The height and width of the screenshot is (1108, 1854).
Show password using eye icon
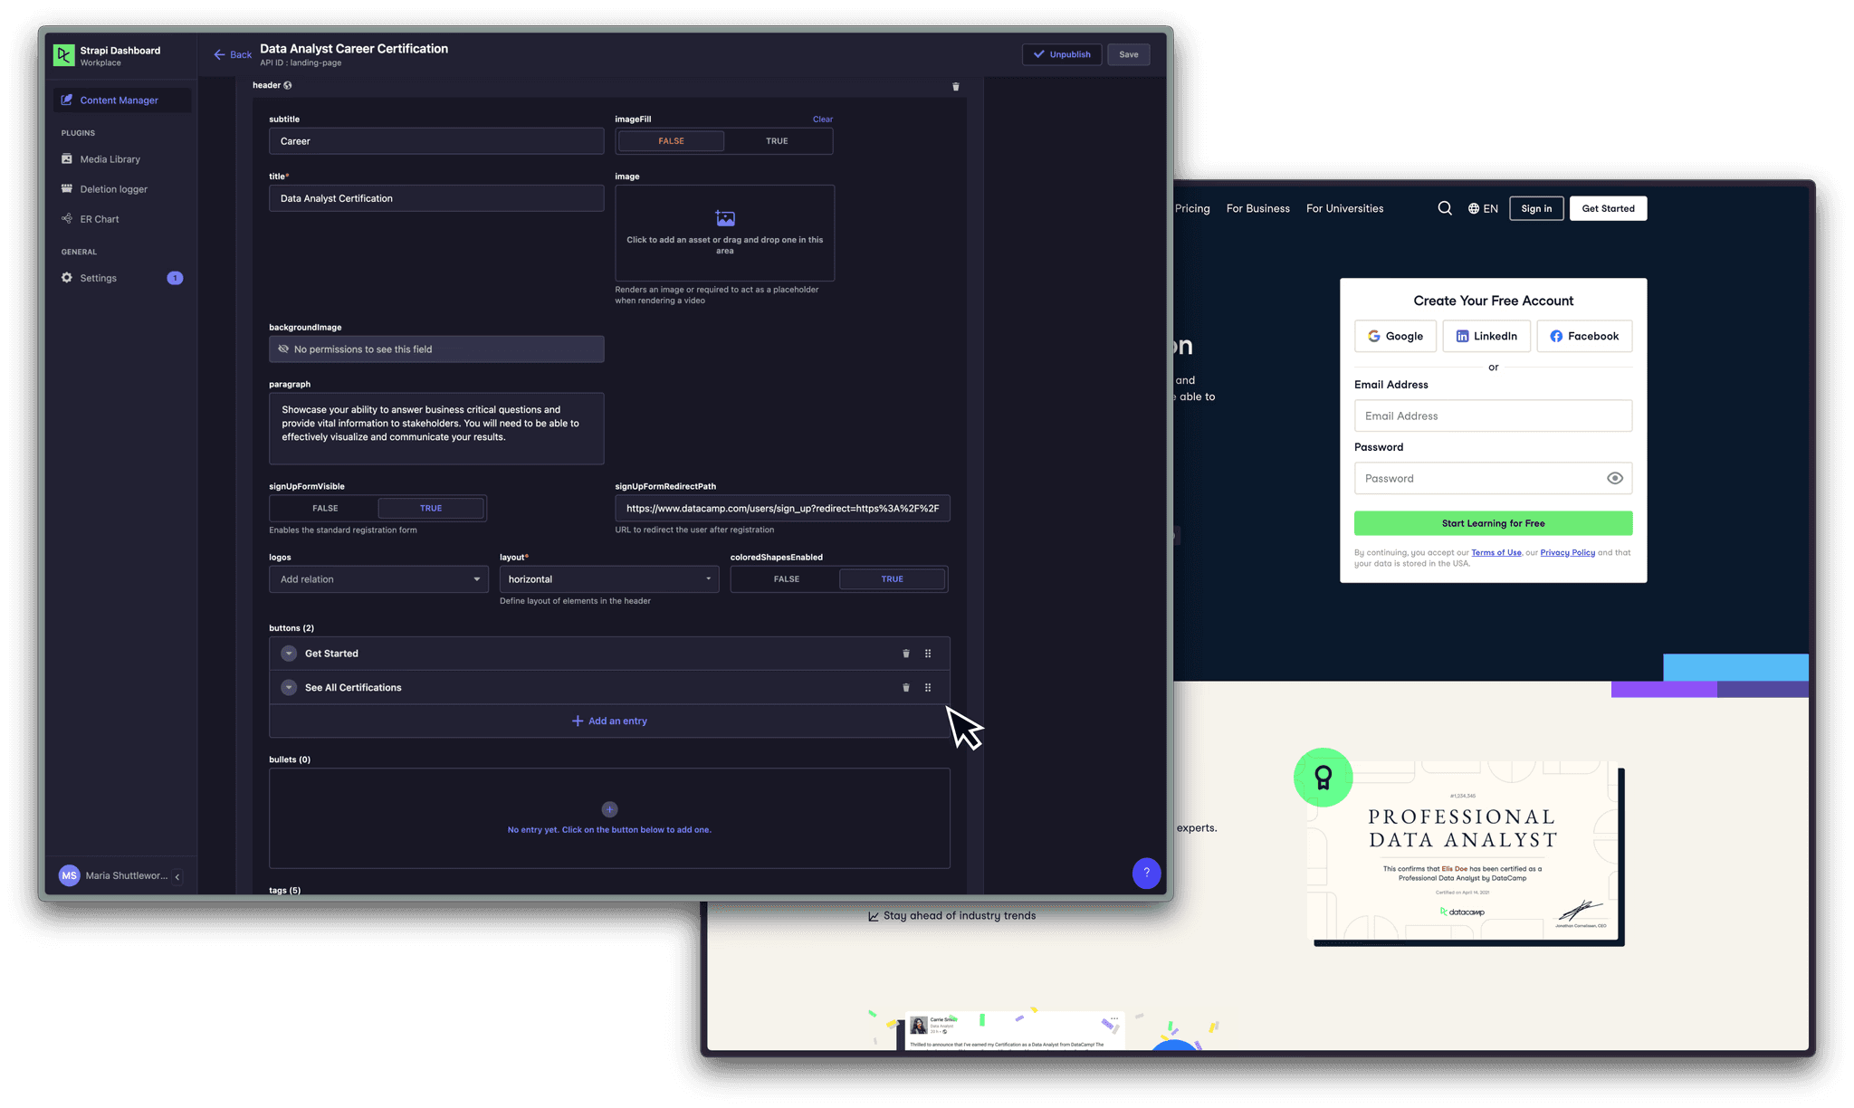click(1614, 479)
